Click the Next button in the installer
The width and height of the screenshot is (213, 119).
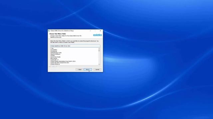[x=88, y=69]
